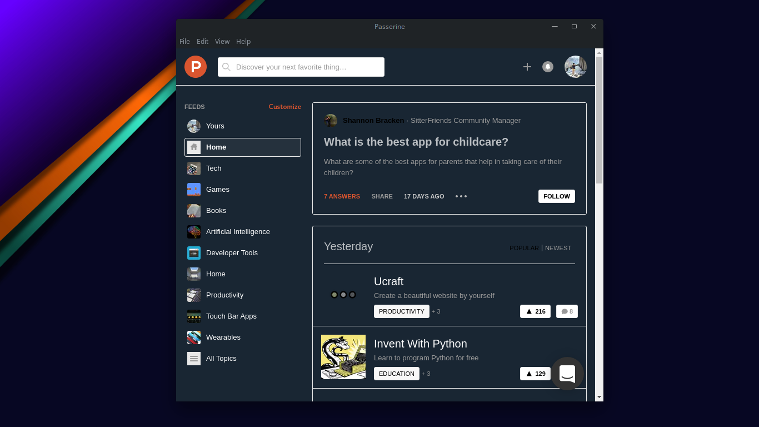Select the Games feed label
759x427 pixels.
[x=218, y=190]
